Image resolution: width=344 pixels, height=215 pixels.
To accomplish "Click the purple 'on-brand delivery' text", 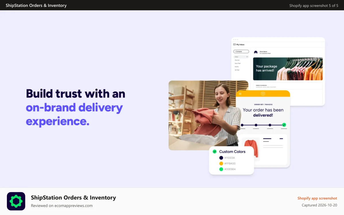I will 74,107.
